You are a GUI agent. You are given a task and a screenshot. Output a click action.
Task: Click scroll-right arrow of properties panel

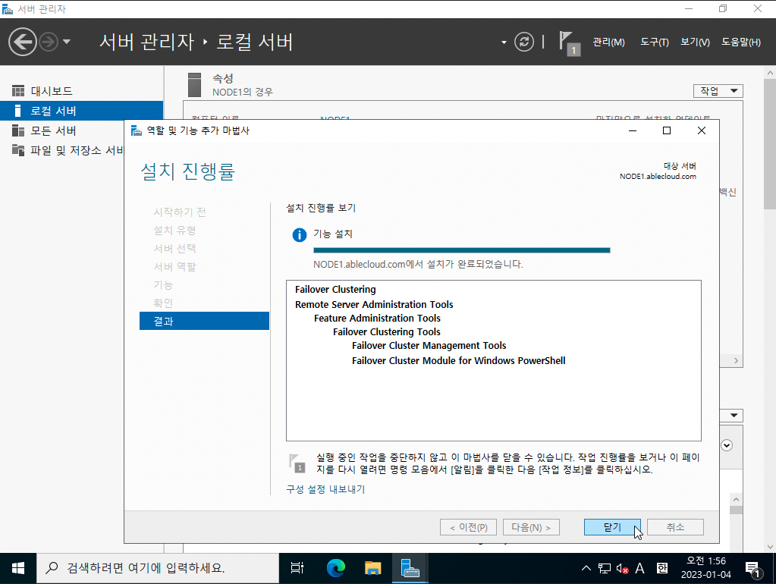736,361
